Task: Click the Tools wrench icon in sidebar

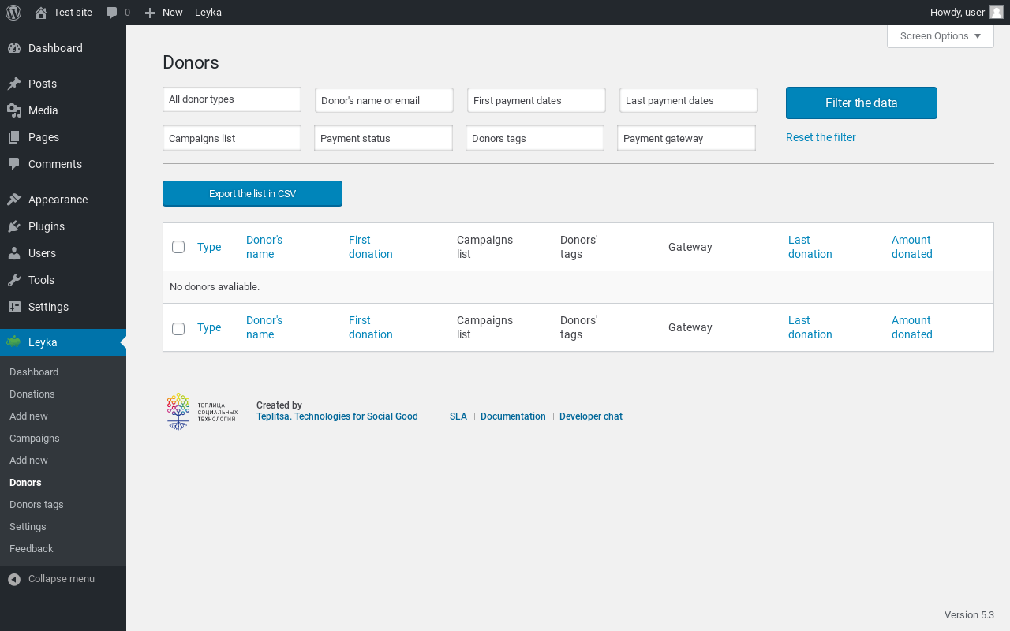Action: click(x=14, y=280)
